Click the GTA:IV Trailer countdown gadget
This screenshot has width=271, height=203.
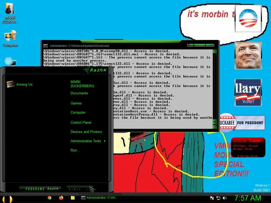(x=248, y=147)
